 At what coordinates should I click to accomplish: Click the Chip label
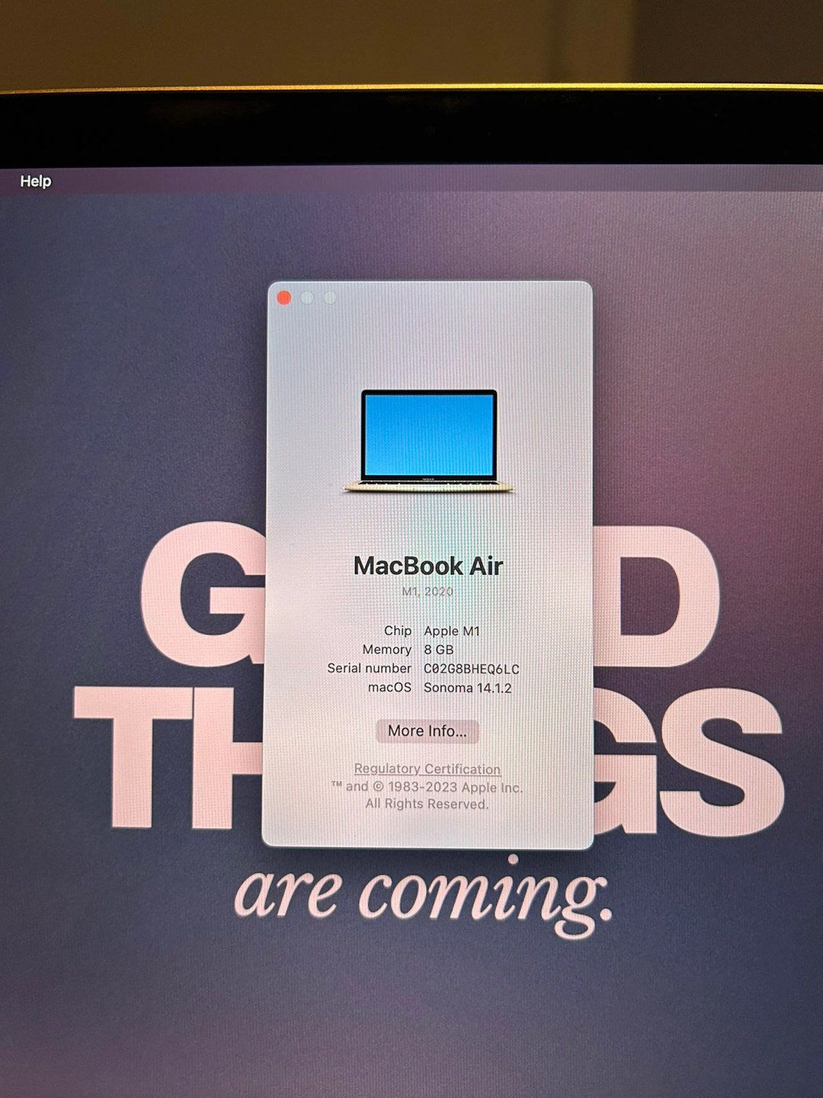pyautogui.click(x=398, y=631)
